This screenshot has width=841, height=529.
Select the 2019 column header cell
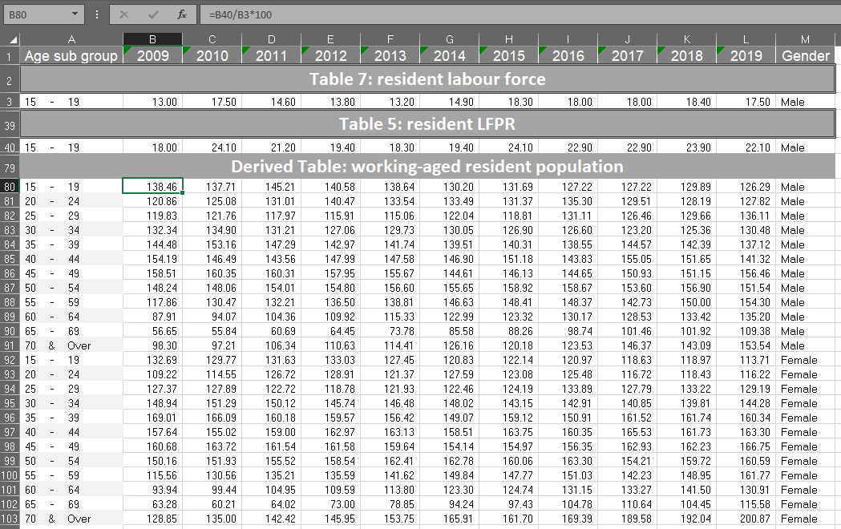[746, 56]
